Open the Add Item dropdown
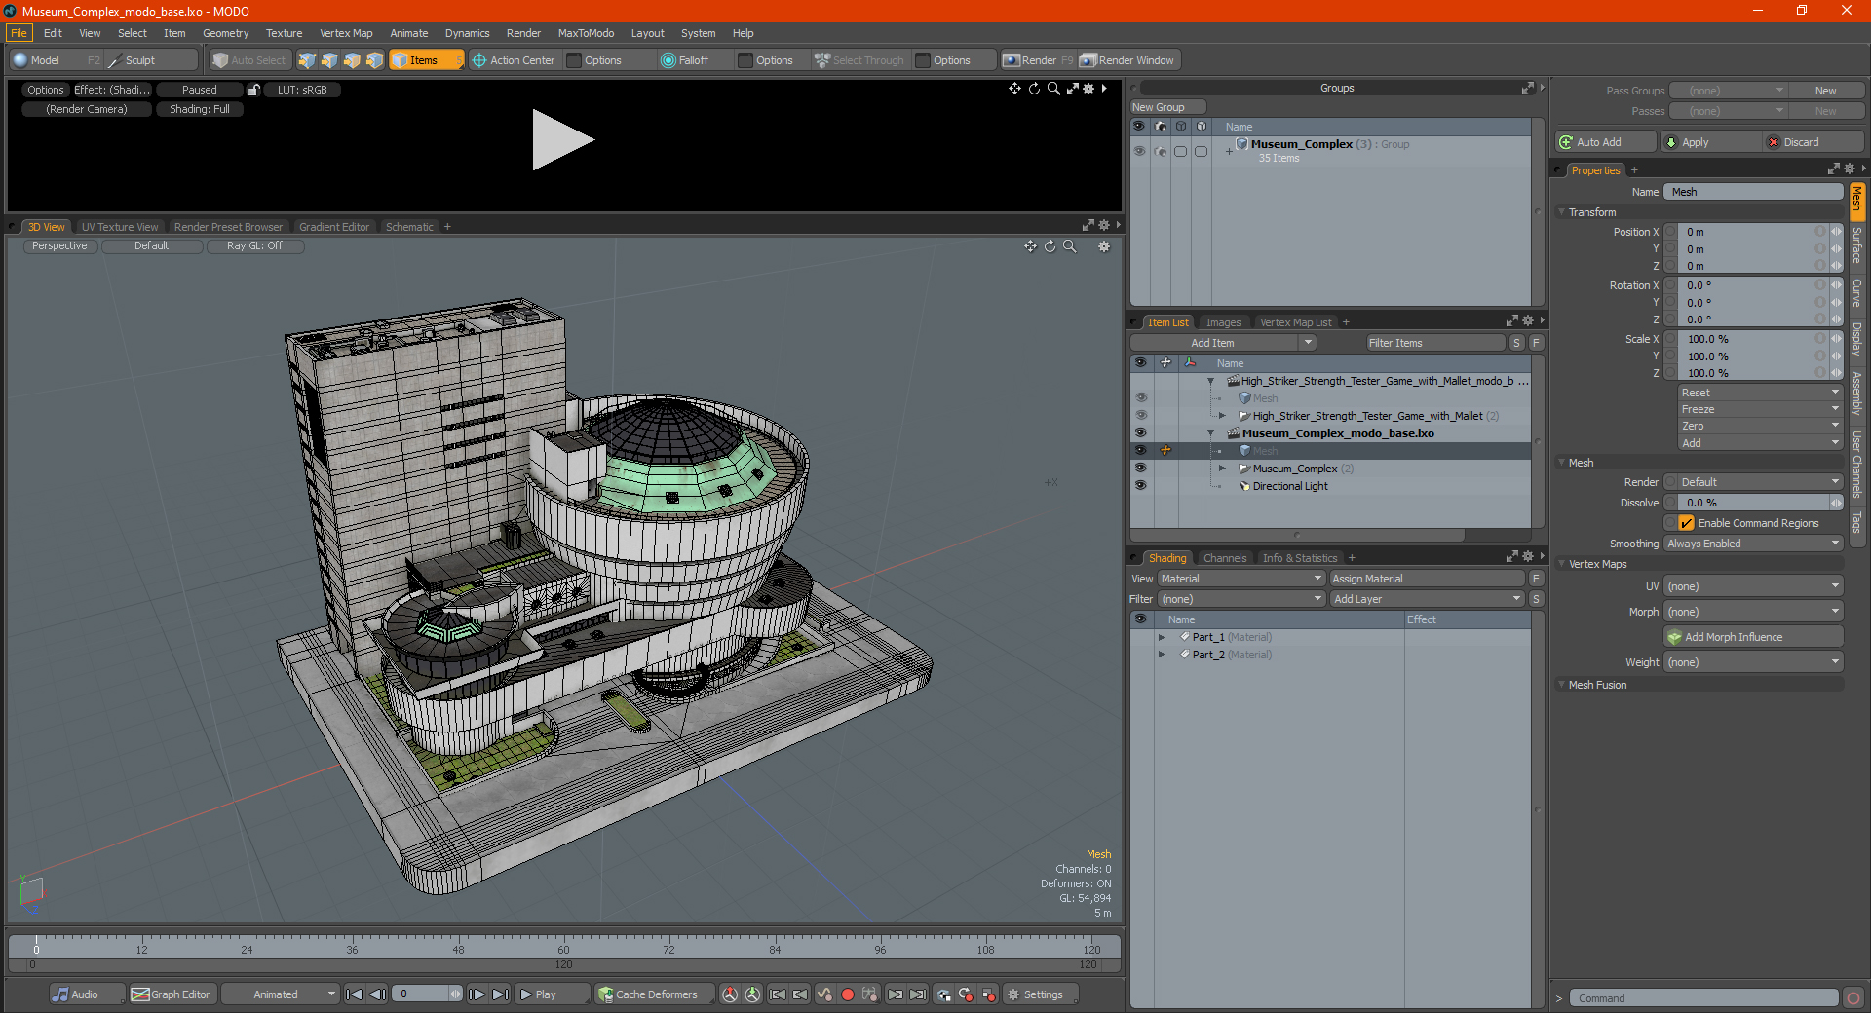1871x1013 pixels. 1224,343
